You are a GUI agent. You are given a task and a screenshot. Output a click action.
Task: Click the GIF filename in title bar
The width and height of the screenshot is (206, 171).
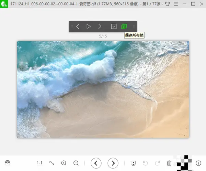pyautogui.click(x=53, y=4)
